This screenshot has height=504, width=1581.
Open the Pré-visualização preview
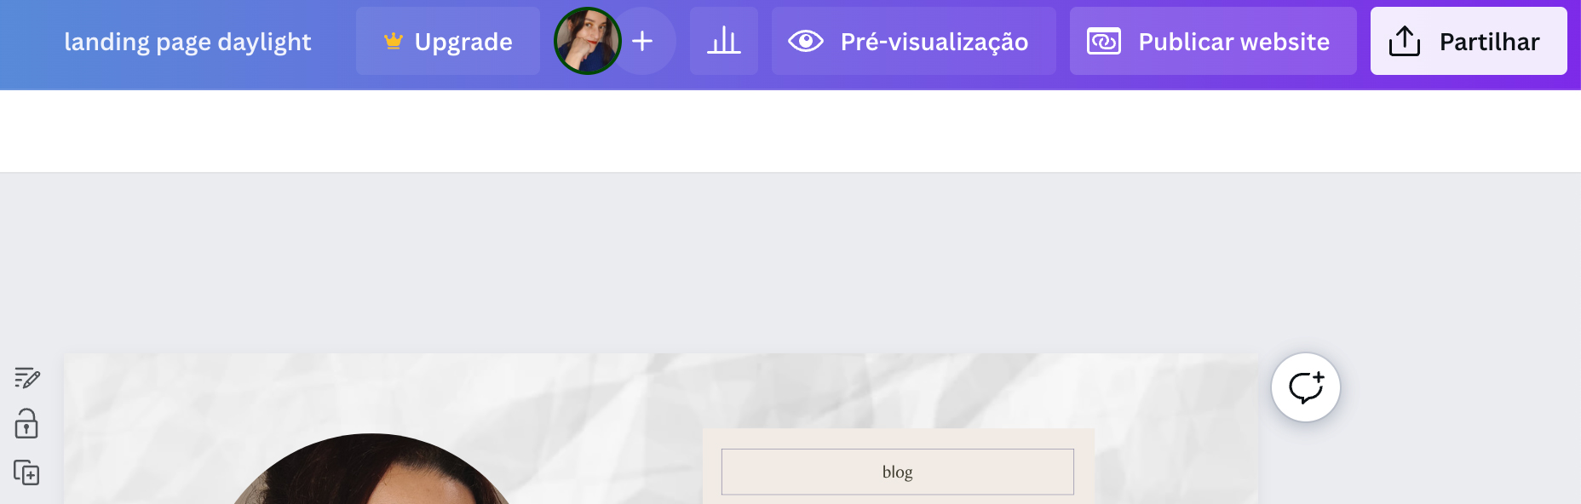[914, 41]
